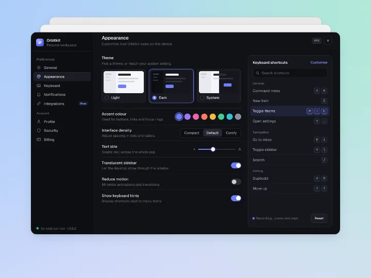The image size is (371, 278).
Task: Click the Reset button in shortcuts panel
Action: point(319,218)
